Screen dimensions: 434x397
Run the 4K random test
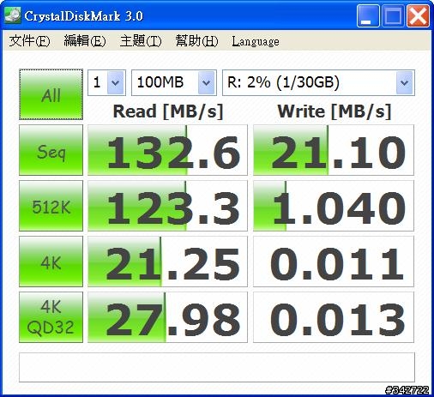pos(51,262)
